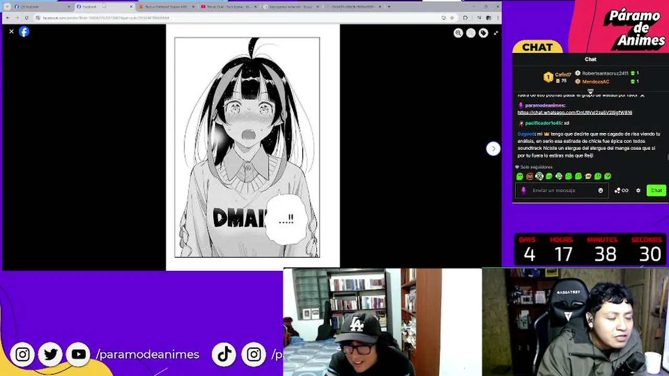The width and height of the screenshot is (669, 376).
Task: Click MendozaAC in leaderboard
Action: coord(595,82)
